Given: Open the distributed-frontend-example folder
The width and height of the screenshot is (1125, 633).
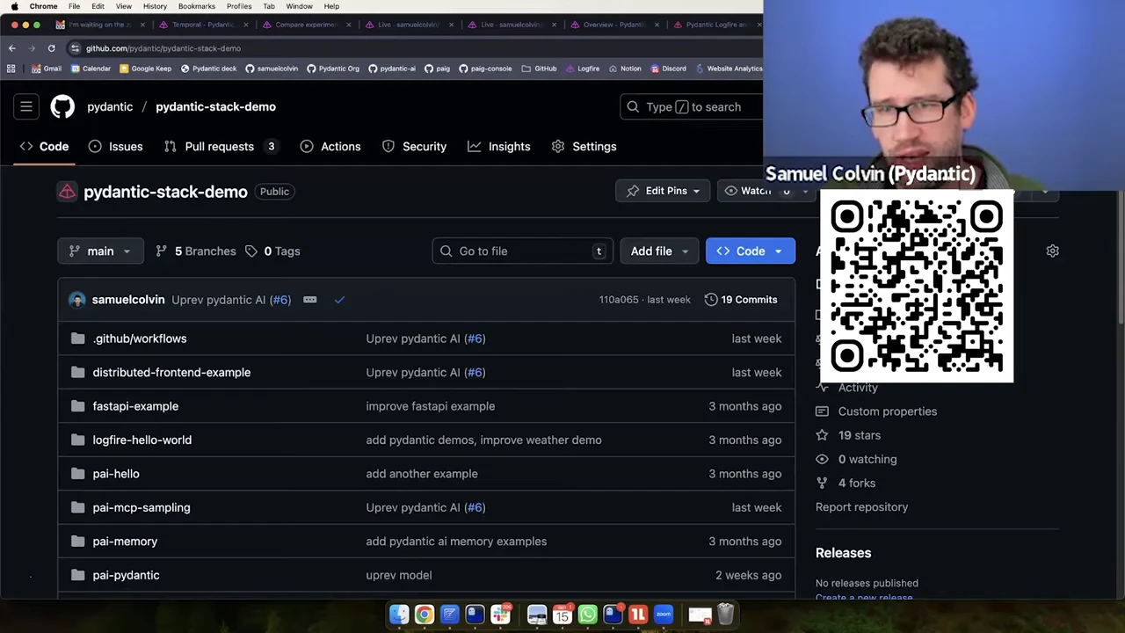Looking at the screenshot, I should (171, 373).
